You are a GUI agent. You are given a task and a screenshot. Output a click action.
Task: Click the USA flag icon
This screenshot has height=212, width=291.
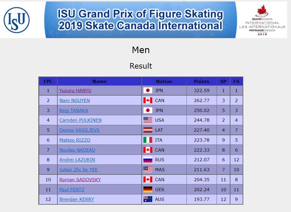[148, 120]
